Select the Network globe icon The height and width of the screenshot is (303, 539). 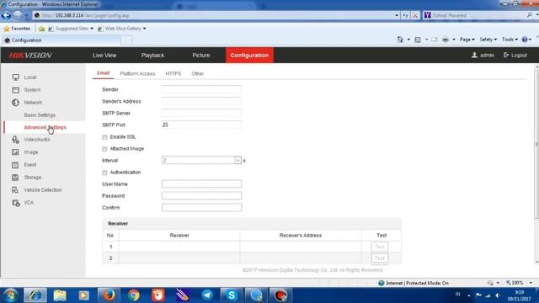pos(15,103)
